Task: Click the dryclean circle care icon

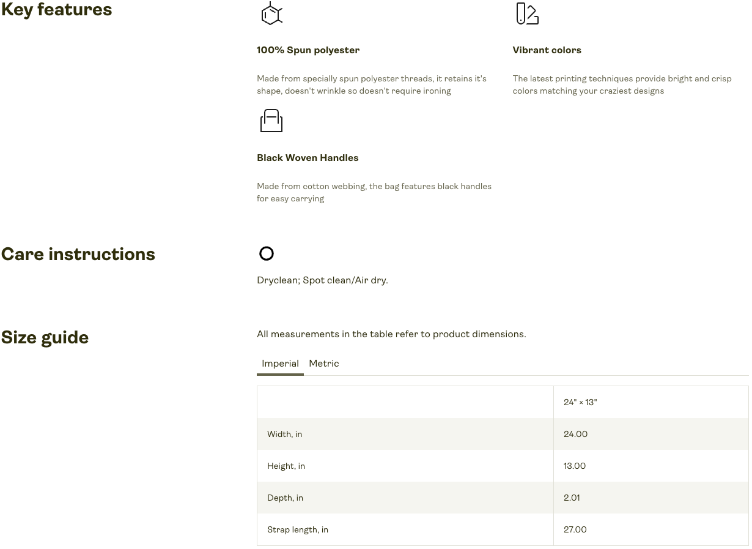Action: tap(267, 253)
